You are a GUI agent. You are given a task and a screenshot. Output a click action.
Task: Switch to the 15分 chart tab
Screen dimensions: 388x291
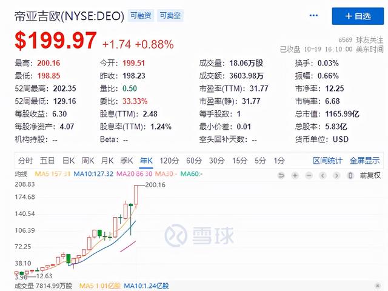pos(239,161)
